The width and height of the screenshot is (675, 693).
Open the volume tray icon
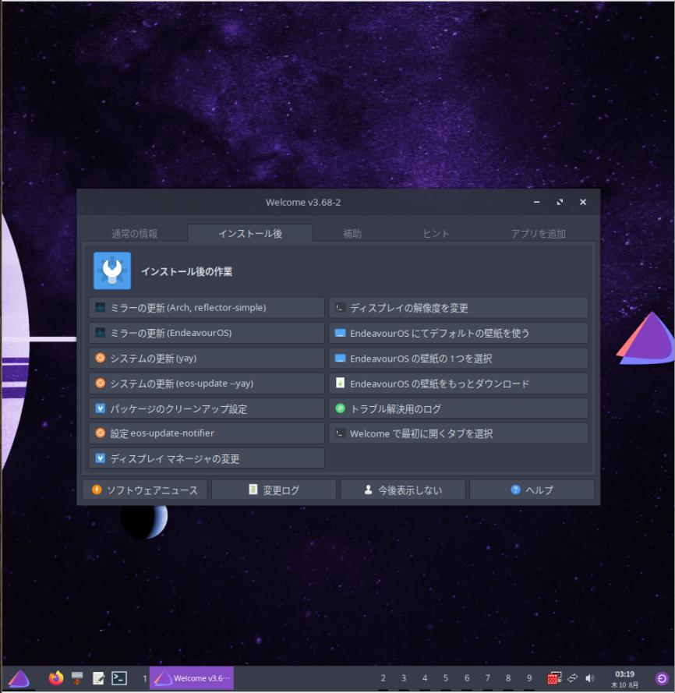coord(590,678)
